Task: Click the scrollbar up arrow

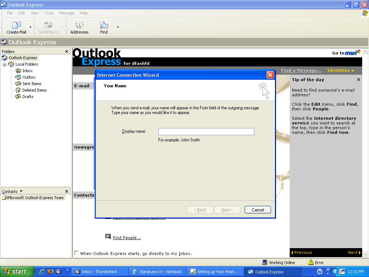Action: (365, 51)
